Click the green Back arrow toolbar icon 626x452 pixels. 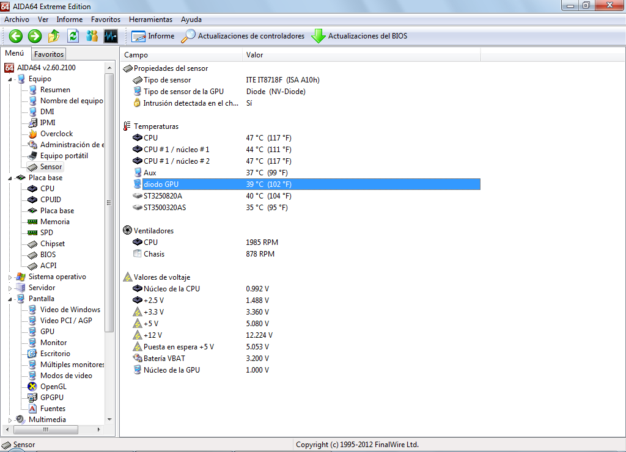pos(15,36)
